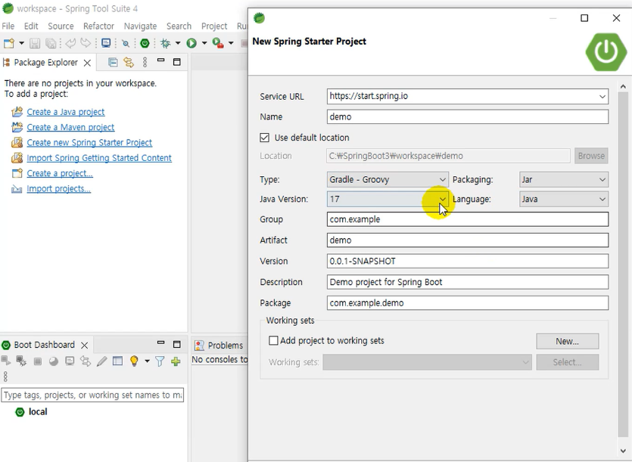Expand the Service URL combo box

pyautogui.click(x=602, y=97)
